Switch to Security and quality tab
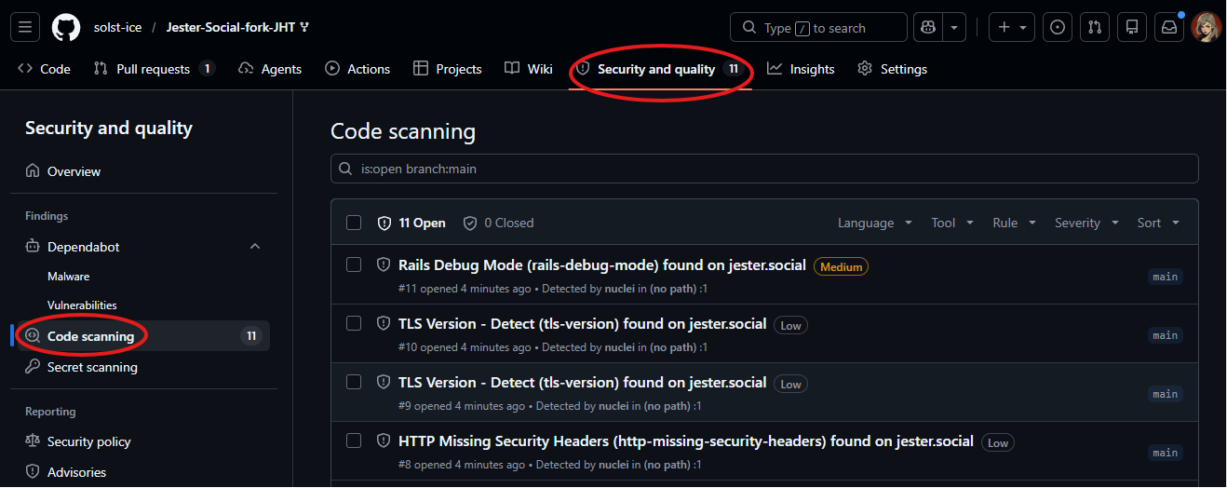Screen dimensions: 1227x488 pos(659,69)
